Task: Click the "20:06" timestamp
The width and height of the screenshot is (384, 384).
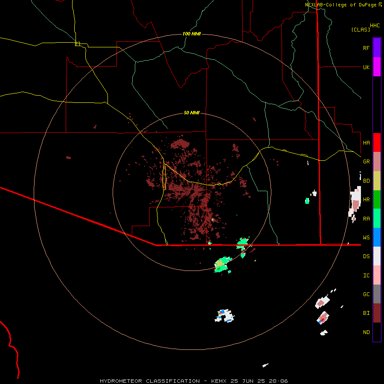Action: click(279, 381)
